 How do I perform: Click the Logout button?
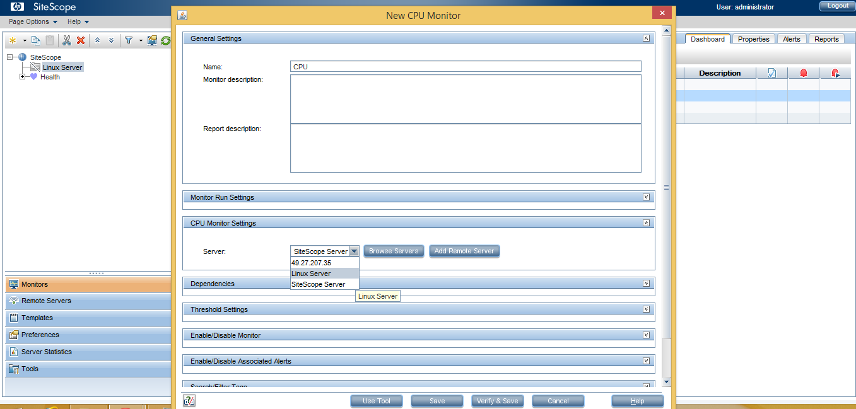838,6
